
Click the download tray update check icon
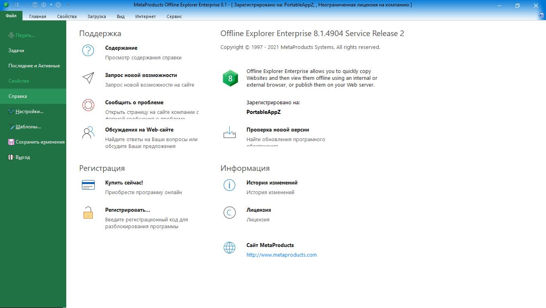229,132
